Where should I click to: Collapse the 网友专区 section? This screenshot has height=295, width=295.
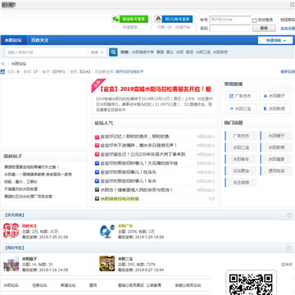[289, 248]
